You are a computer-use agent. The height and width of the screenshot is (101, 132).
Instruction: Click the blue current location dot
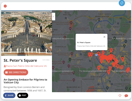pyautogui.click(x=96, y=55)
